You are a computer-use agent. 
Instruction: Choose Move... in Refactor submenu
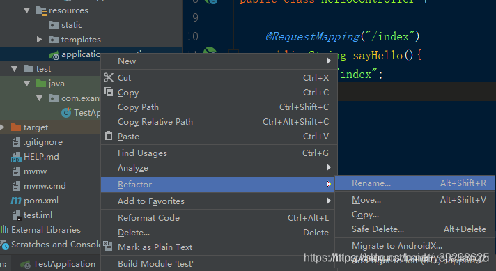[414, 200]
